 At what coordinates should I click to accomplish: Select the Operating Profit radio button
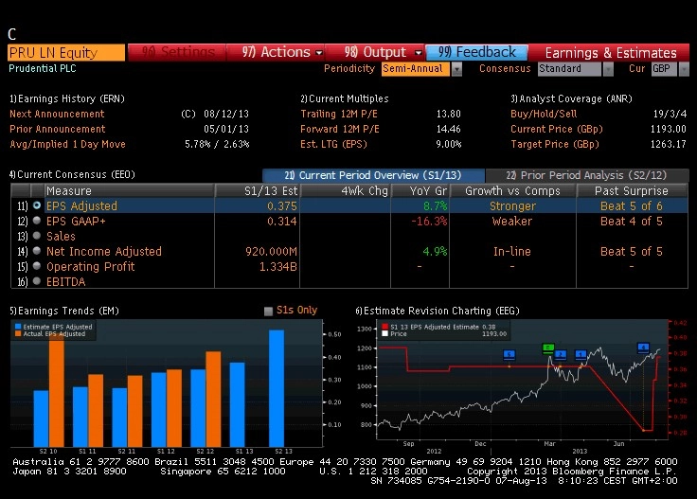37,266
